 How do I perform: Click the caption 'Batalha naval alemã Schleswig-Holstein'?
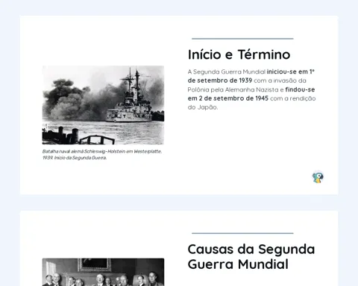tap(84, 151)
